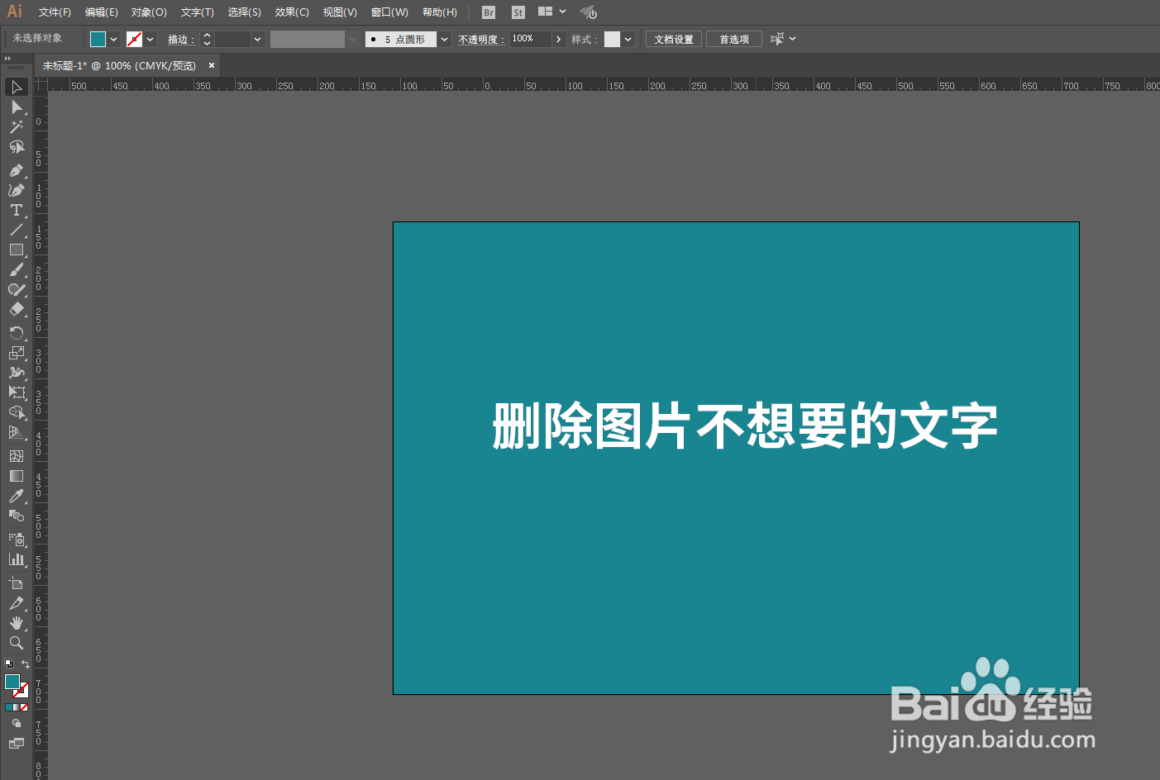Viewport: 1160px width, 780px height.
Task: Expand the opacity slider arrow
Action: pyautogui.click(x=559, y=39)
